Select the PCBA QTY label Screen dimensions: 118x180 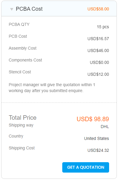pyautogui.click(x=19, y=24)
